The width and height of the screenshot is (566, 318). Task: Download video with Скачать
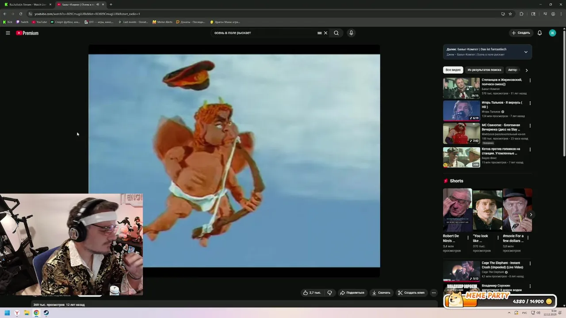click(381, 292)
